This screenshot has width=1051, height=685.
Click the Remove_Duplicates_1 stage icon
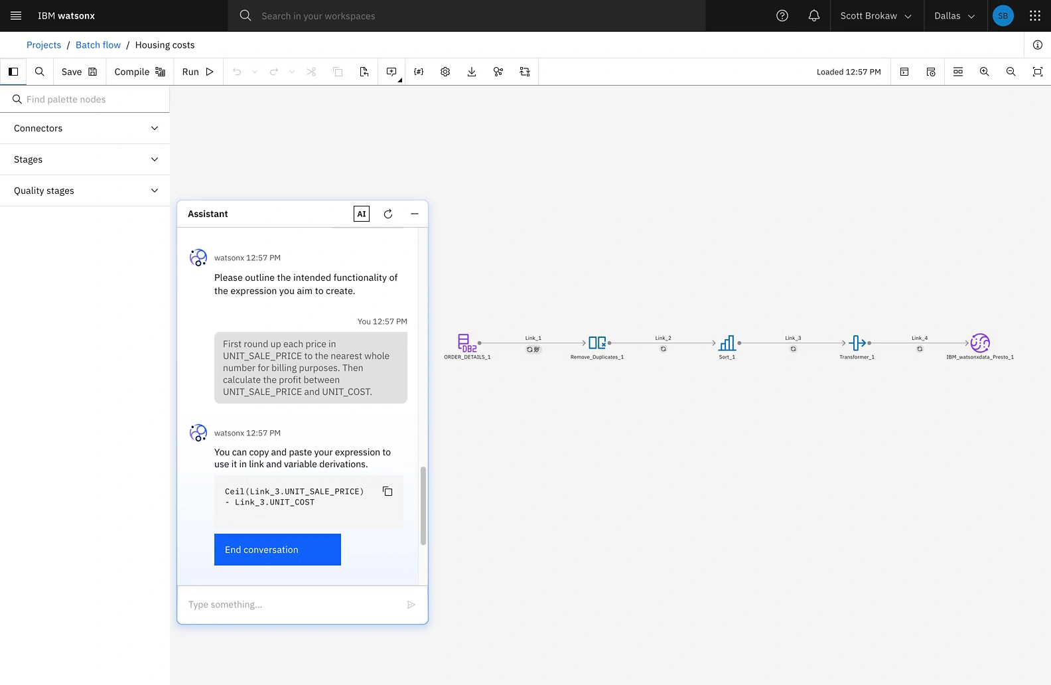tap(596, 343)
